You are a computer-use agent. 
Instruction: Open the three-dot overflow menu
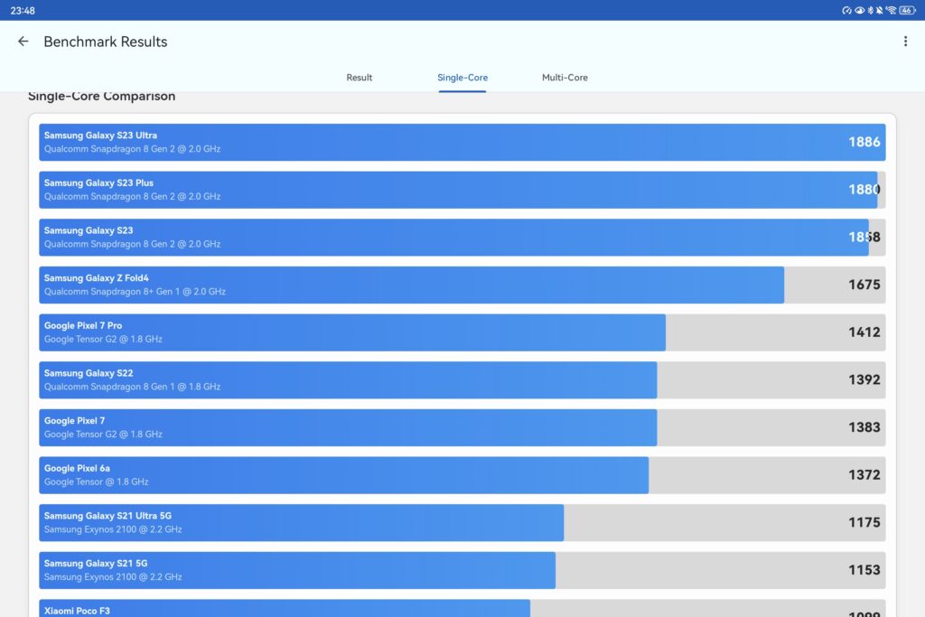pyautogui.click(x=905, y=42)
